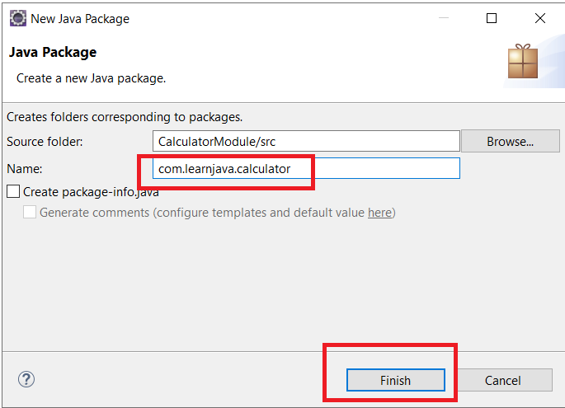Click the 'Name:' field label
The image size is (565, 408).
pyautogui.click(x=24, y=168)
